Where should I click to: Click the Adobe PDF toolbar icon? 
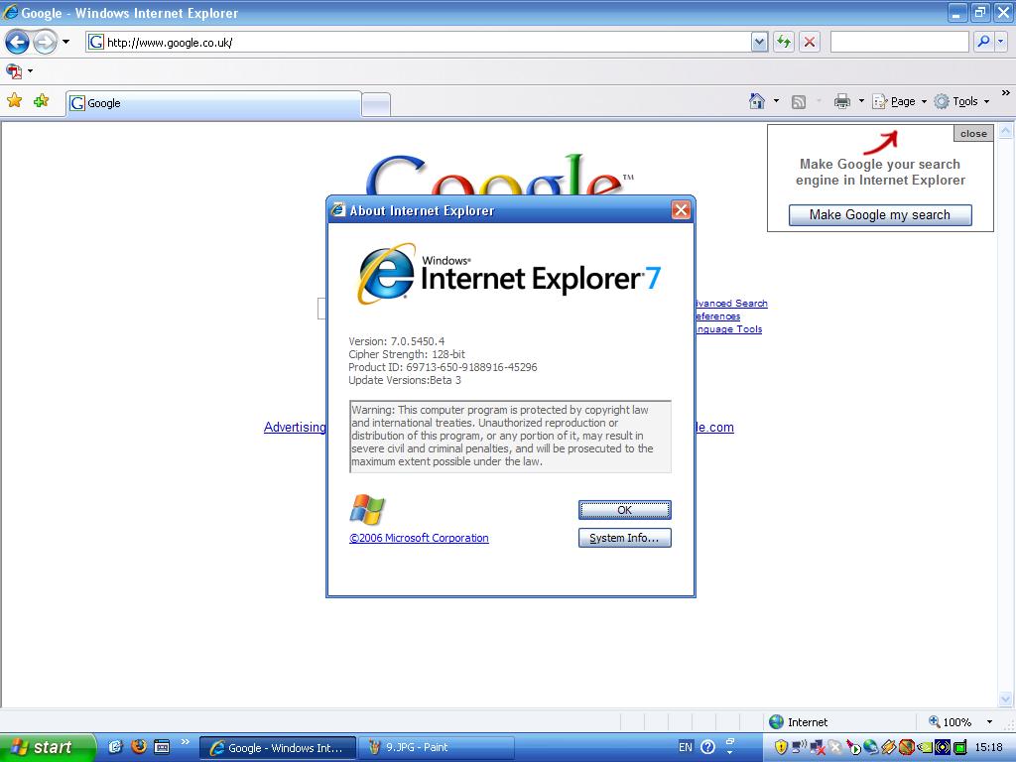point(14,70)
